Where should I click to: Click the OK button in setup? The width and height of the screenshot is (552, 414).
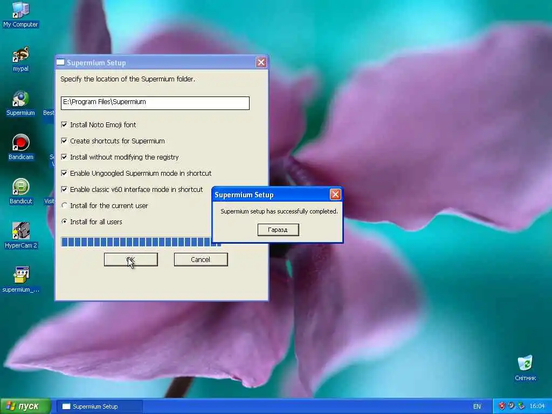tap(130, 259)
